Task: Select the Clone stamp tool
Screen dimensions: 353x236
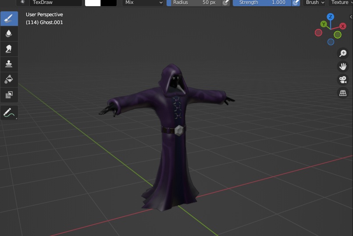Action: [x=9, y=64]
